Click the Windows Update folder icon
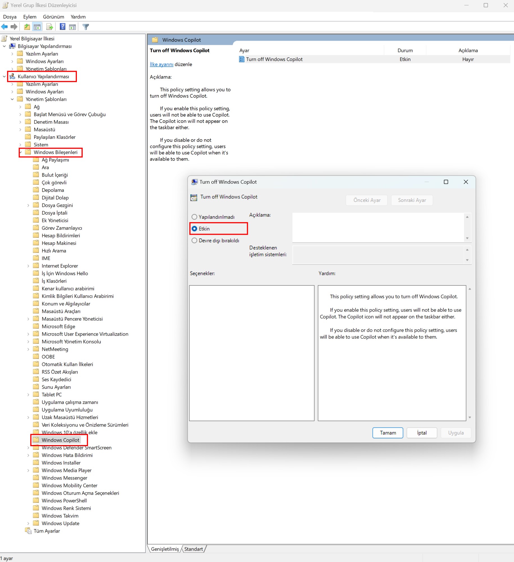Viewport: 514px width, 562px height. 36,523
